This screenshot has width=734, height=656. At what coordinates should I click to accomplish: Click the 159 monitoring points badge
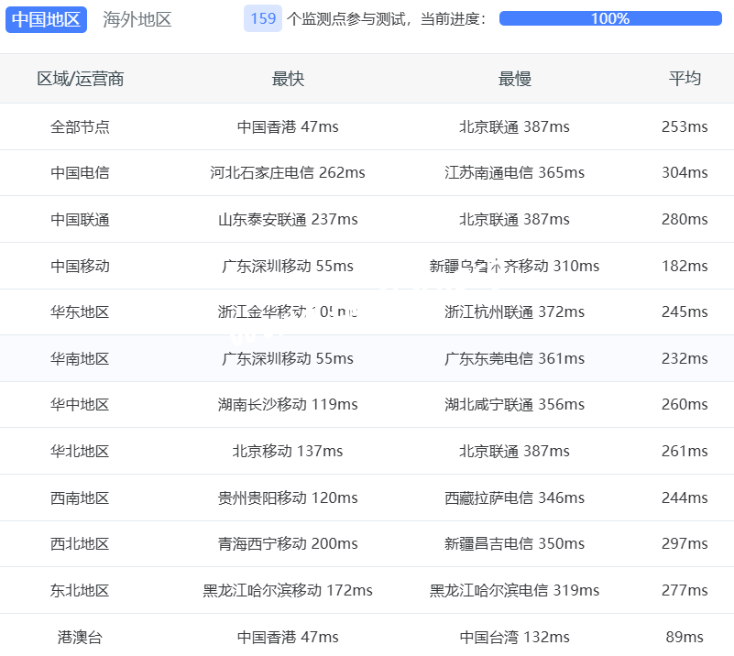click(x=263, y=18)
